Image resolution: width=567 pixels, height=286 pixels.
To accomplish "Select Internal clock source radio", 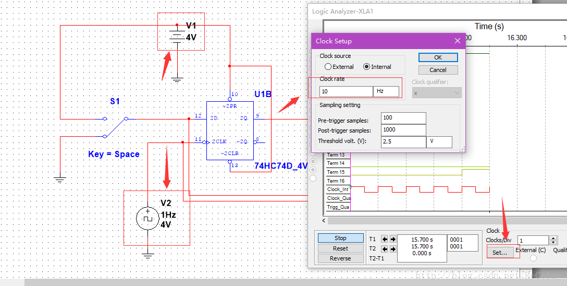I will (x=367, y=67).
